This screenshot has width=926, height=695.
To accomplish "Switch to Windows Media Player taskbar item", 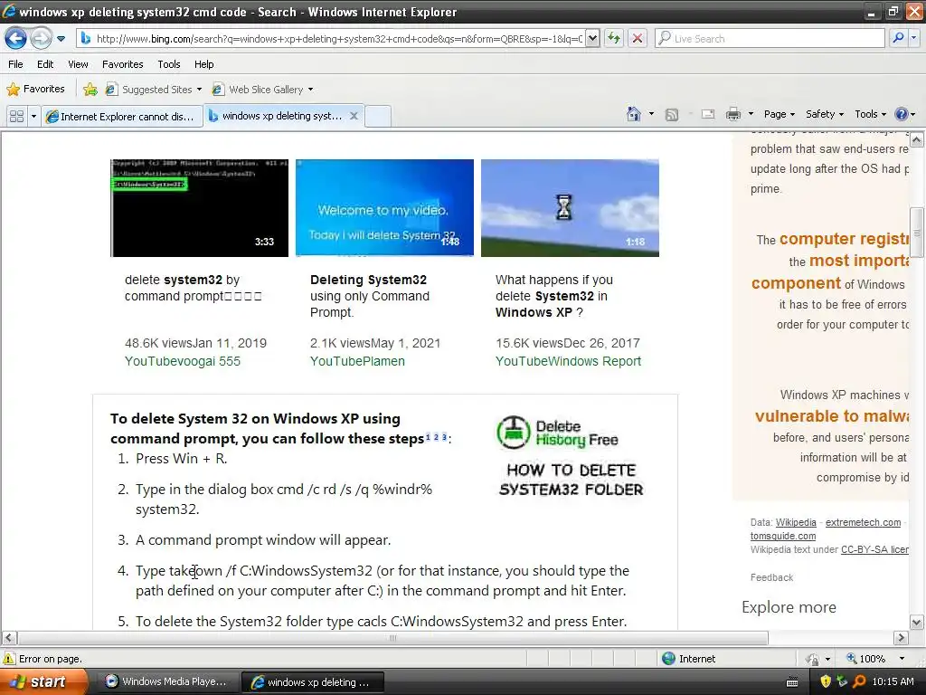I will point(167,682).
